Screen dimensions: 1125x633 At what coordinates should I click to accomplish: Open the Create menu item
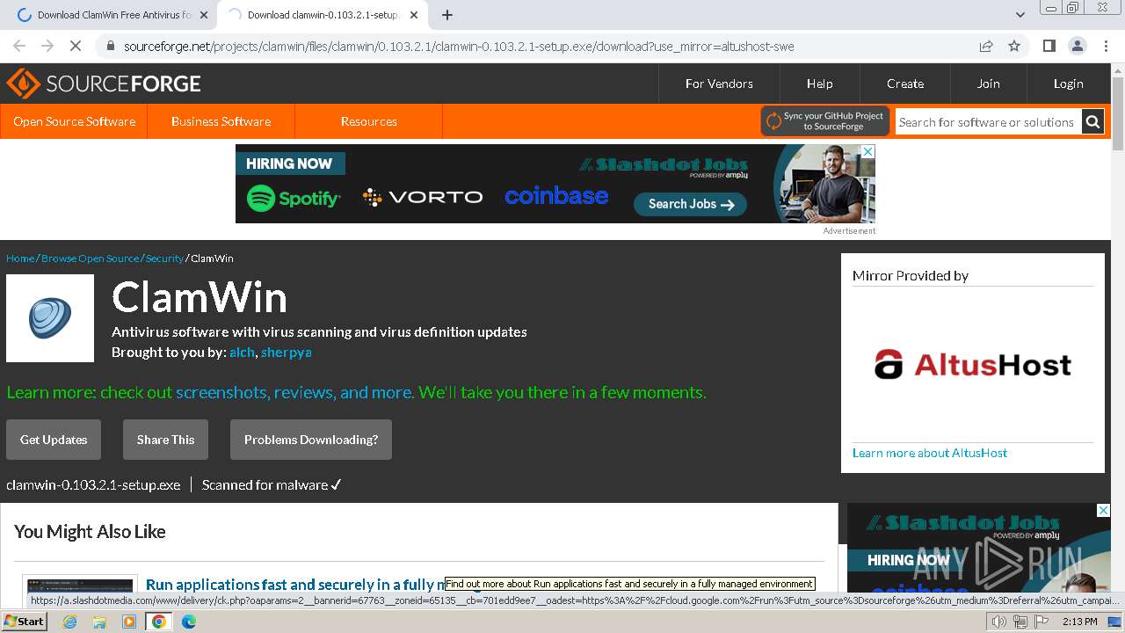pos(904,84)
